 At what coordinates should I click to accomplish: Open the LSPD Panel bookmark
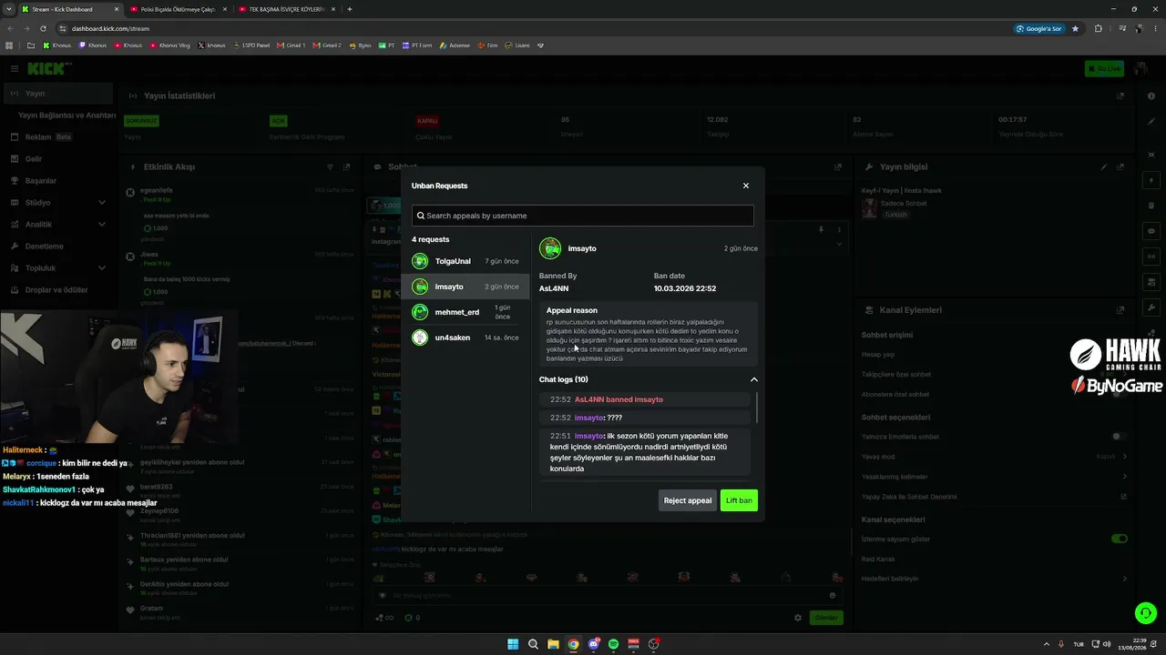point(251,45)
